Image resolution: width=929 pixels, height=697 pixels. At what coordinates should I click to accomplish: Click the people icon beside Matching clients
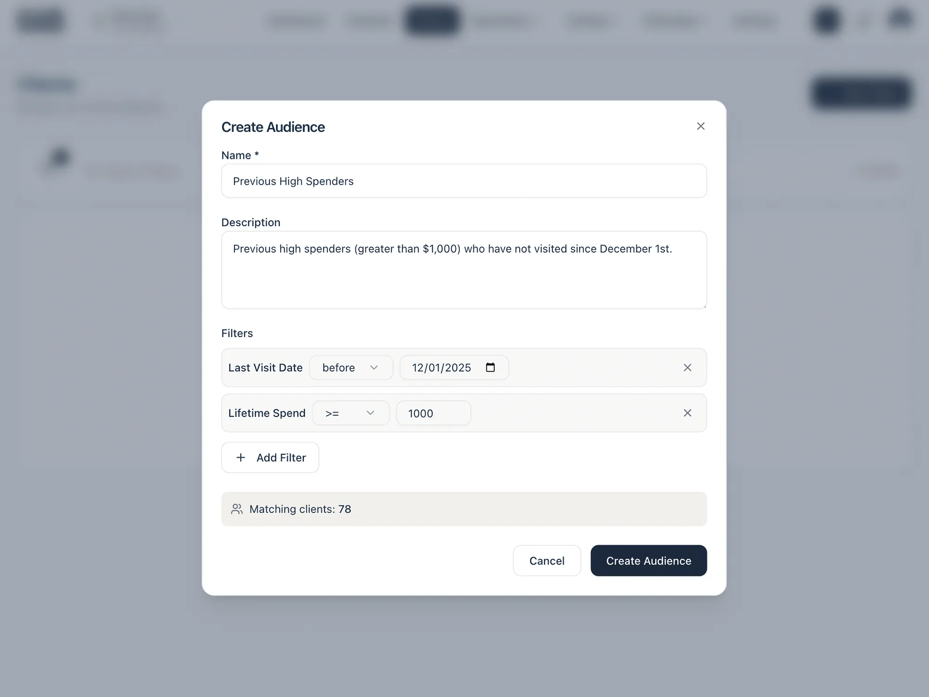pyautogui.click(x=237, y=509)
